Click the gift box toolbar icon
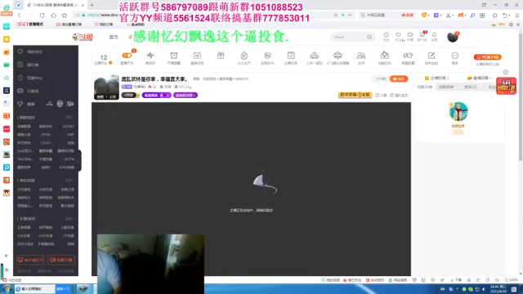523x294 pixels. [x=221, y=56]
